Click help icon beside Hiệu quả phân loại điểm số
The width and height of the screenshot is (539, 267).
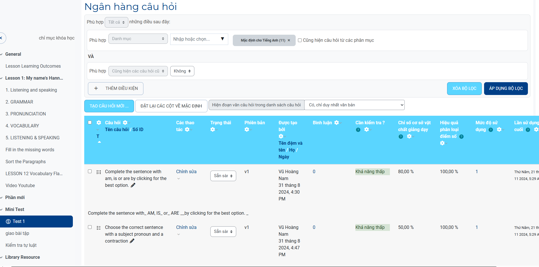[x=461, y=137]
